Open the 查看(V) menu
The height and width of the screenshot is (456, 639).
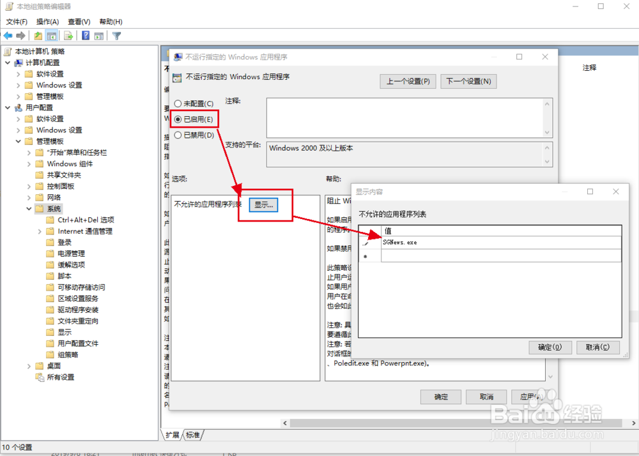tap(79, 22)
